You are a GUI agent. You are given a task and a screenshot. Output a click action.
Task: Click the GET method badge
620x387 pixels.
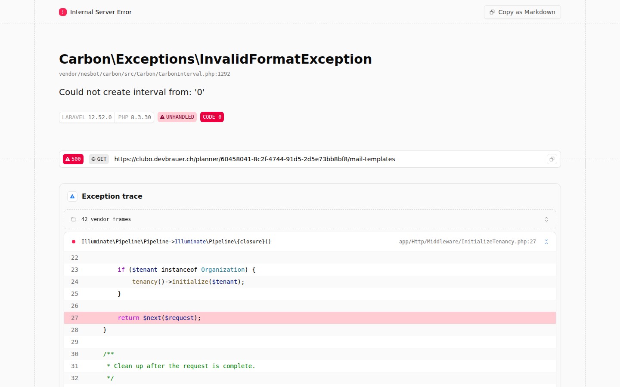99,159
